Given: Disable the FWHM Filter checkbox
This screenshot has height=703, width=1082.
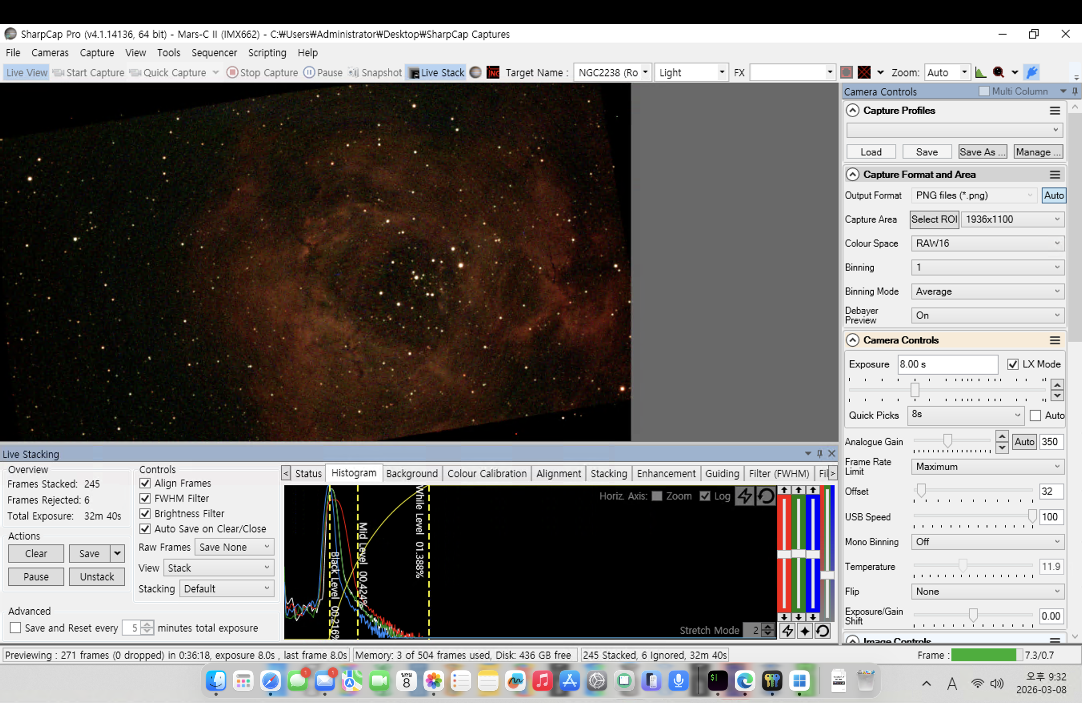Looking at the screenshot, I should tap(145, 498).
